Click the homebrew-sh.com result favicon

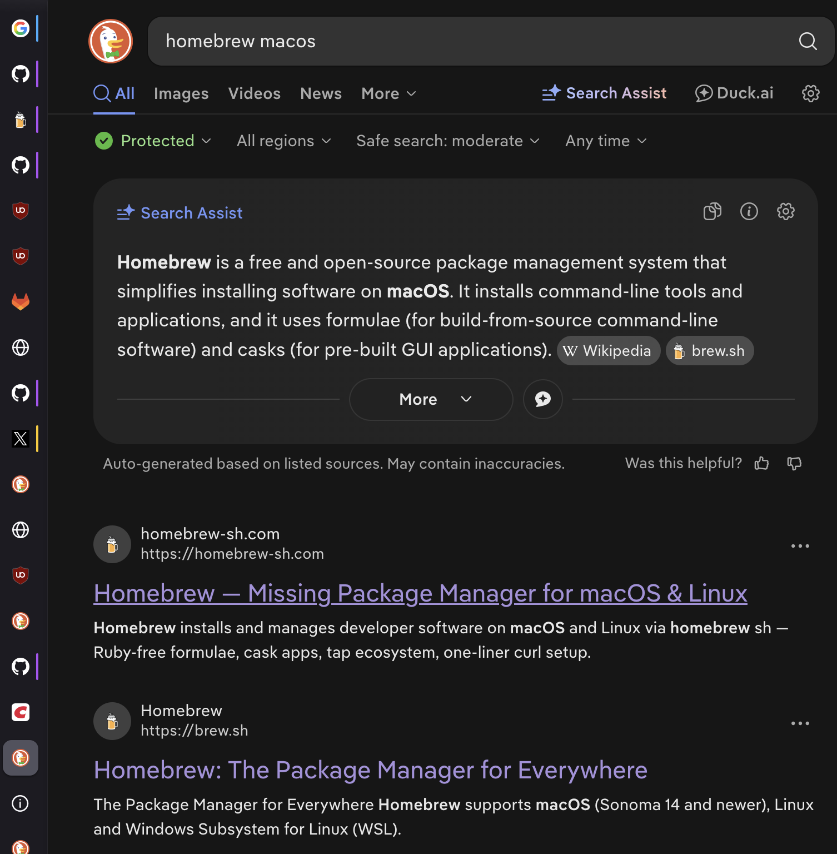112,544
